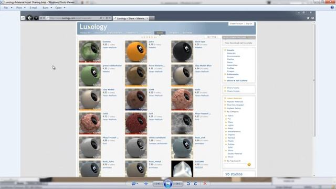The image size is (336, 189).
Task: Open Clay Model Blue thumbnail
Action: coord(182,76)
